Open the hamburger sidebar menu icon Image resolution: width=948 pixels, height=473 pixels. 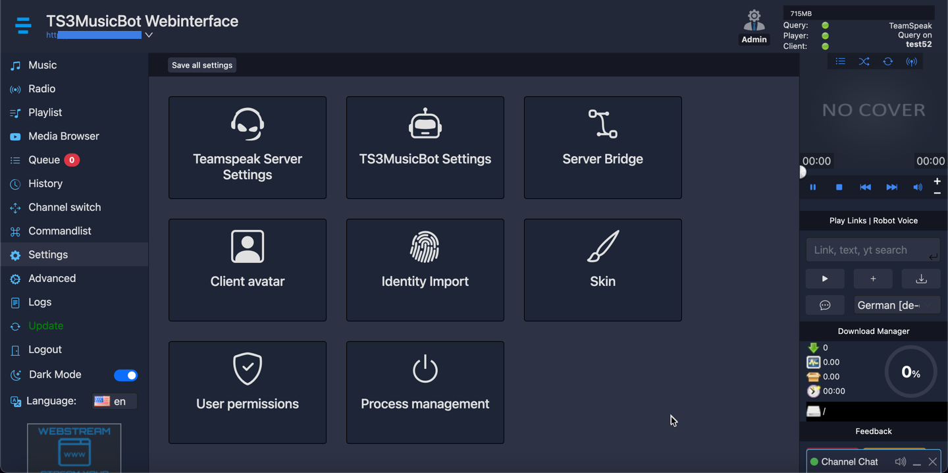(23, 26)
